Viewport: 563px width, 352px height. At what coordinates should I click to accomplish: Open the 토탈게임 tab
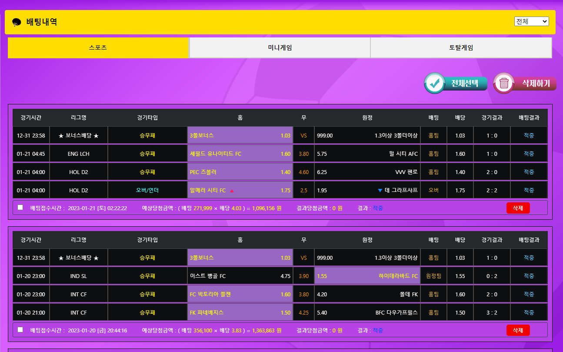tap(461, 48)
